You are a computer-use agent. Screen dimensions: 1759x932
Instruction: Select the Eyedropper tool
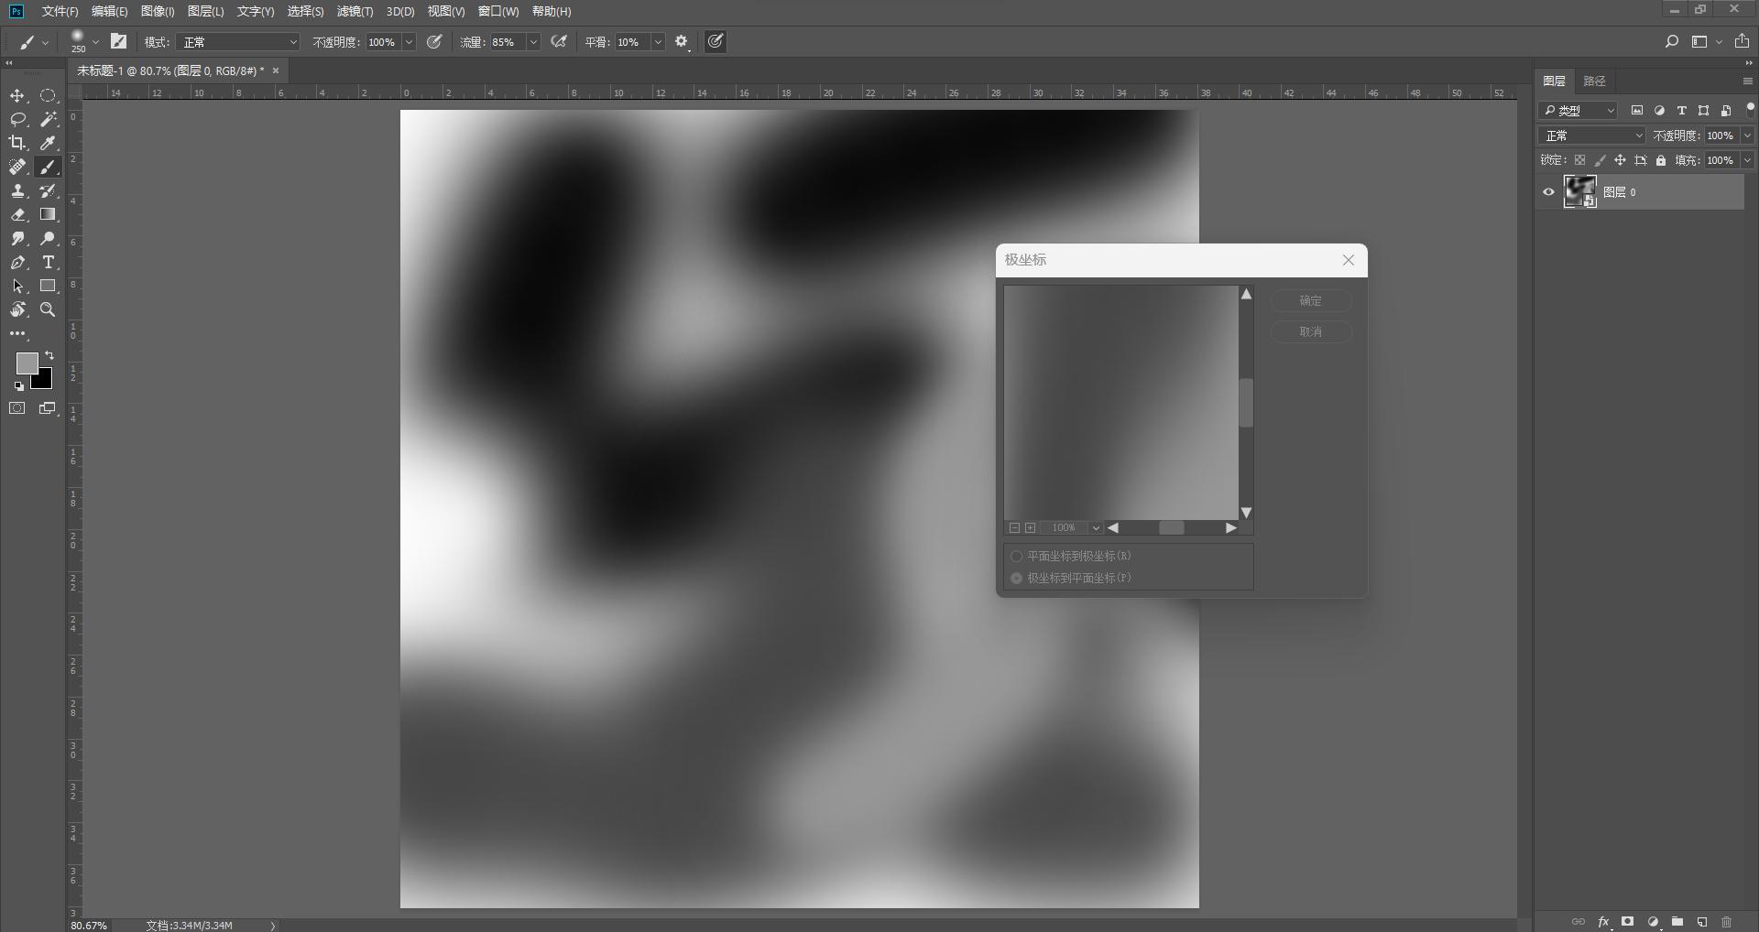pyautogui.click(x=48, y=143)
